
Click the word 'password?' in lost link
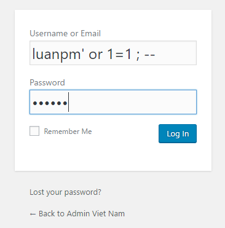(x=83, y=192)
